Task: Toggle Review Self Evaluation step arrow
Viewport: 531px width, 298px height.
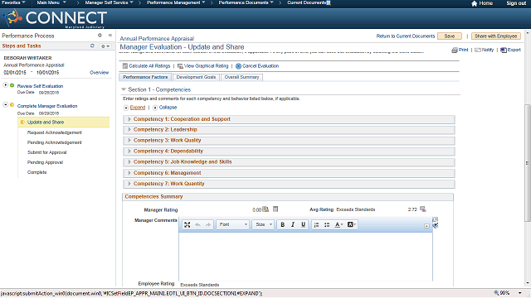Action: (6, 84)
